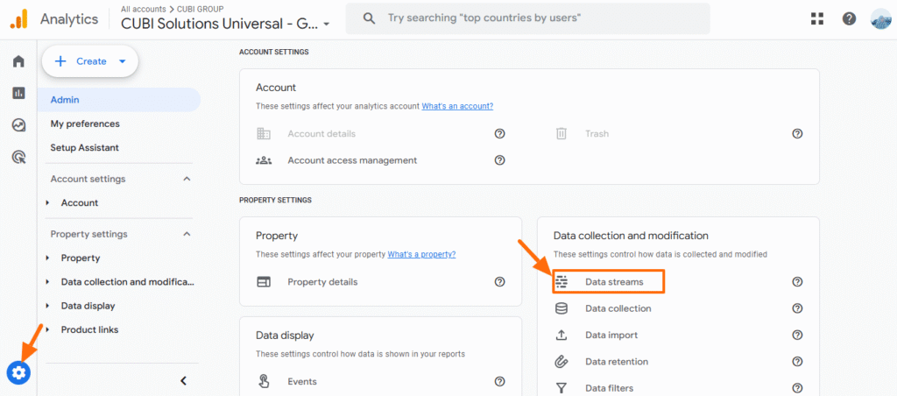Open the Explore icon in the left rail

point(18,124)
